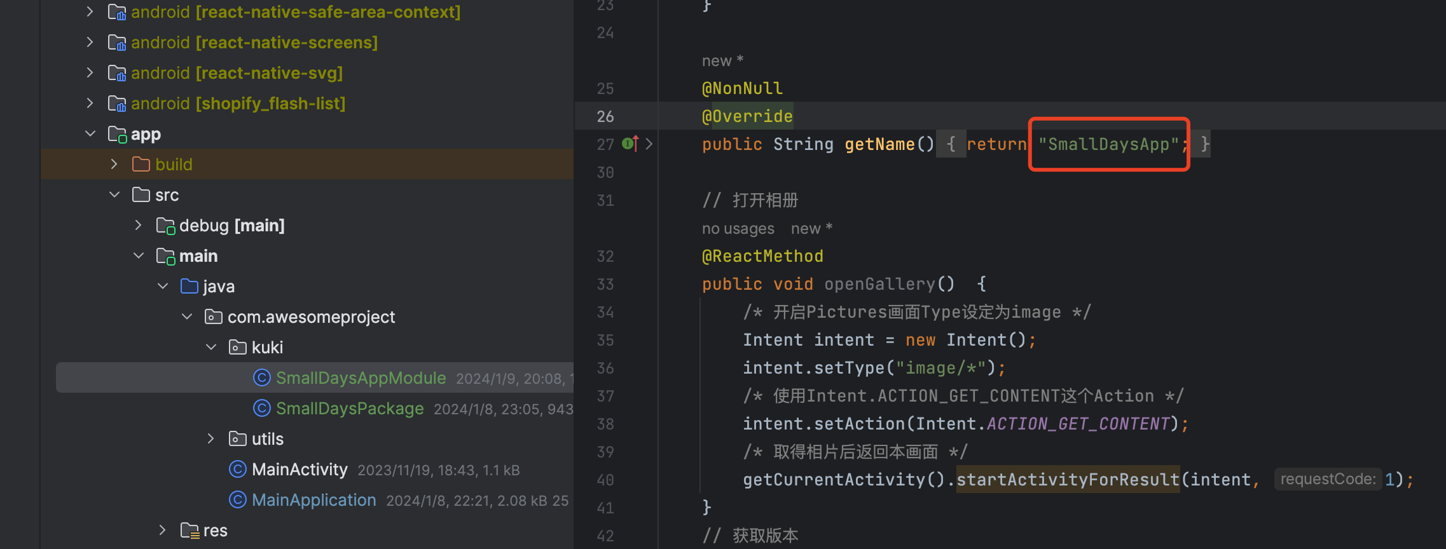Click the @Override annotation
The width and height of the screenshot is (1446, 549).
click(x=747, y=116)
